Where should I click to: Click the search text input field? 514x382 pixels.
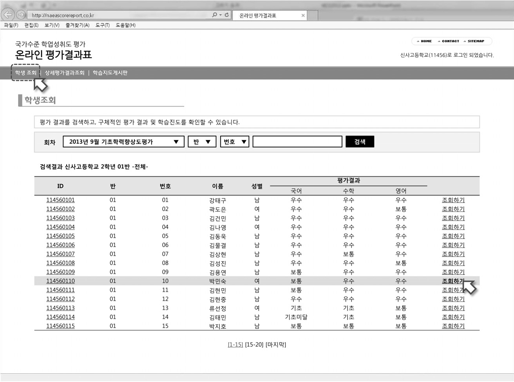(297, 142)
